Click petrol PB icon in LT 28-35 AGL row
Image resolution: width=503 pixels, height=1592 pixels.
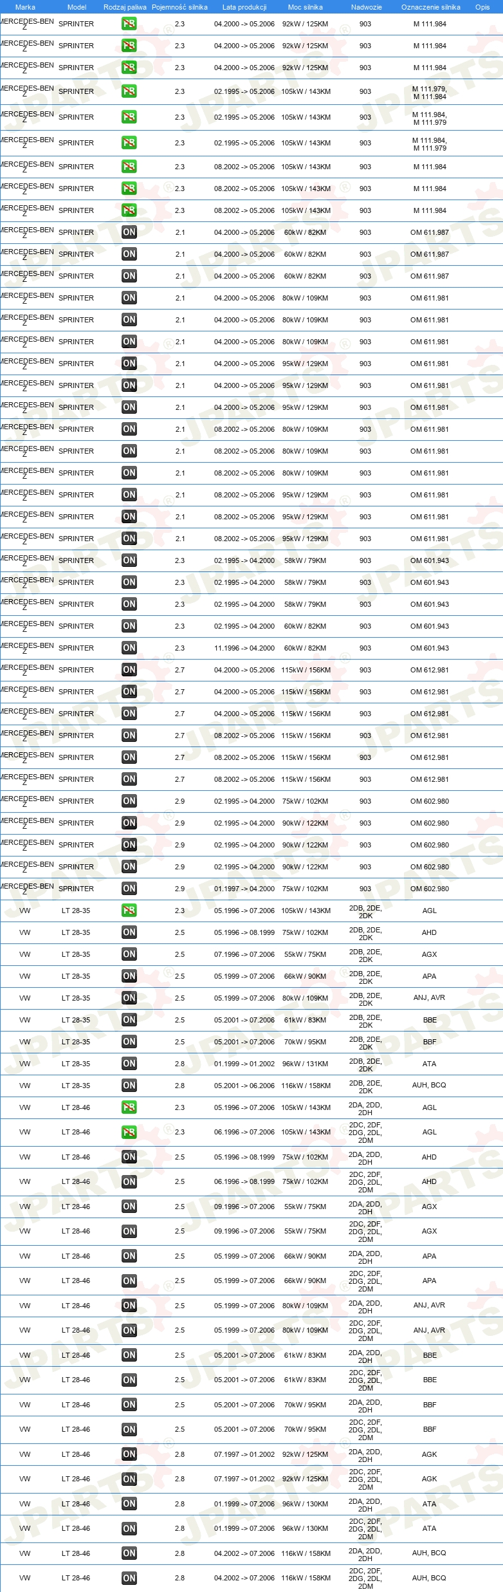(x=129, y=911)
